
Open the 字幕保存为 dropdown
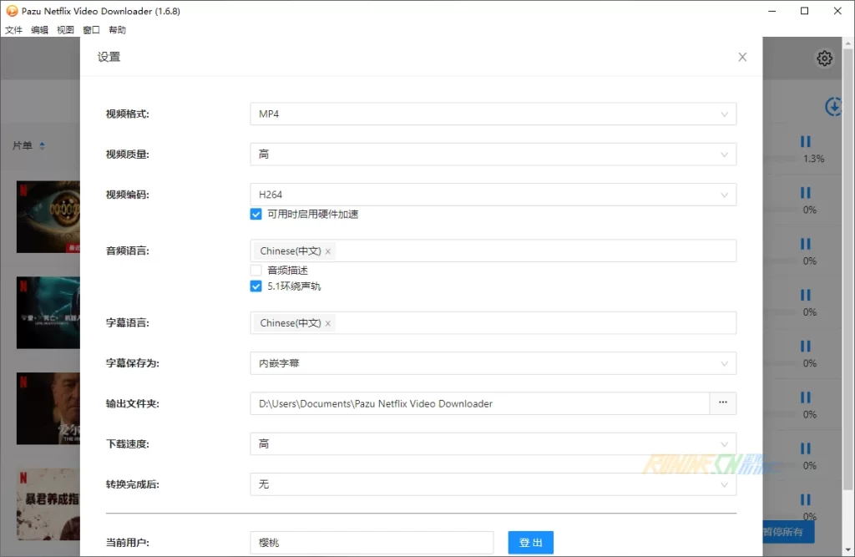(x=493, y=363)
